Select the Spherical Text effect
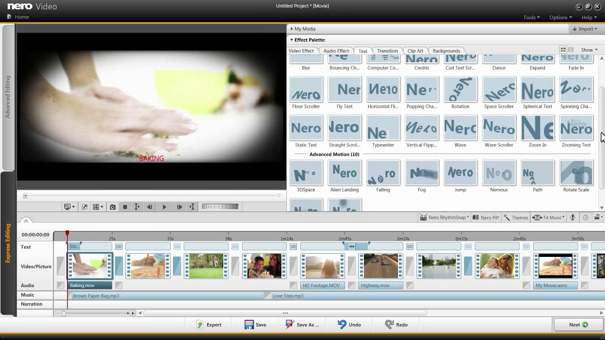The image size is (605, 340). (537, 93)
